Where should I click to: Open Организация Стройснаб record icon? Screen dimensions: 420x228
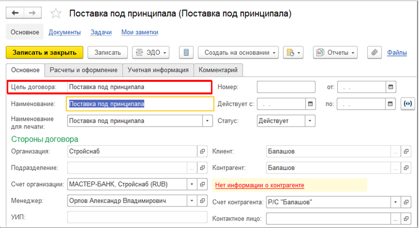pyautogui.click(x=202, y=151)
